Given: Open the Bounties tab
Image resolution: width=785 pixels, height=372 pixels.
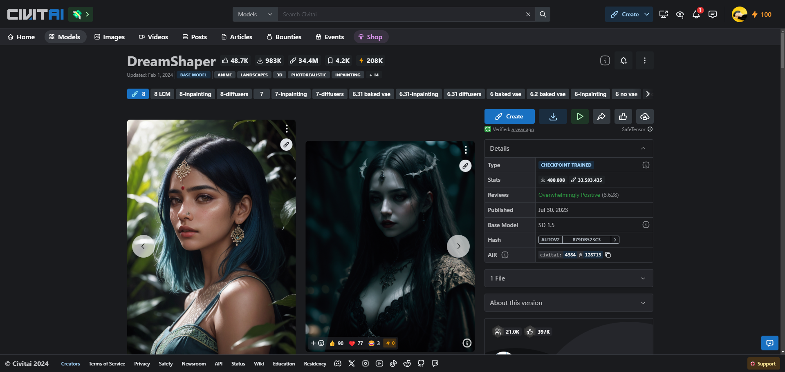Looking at the screenshot, I should tap(284, 37).
